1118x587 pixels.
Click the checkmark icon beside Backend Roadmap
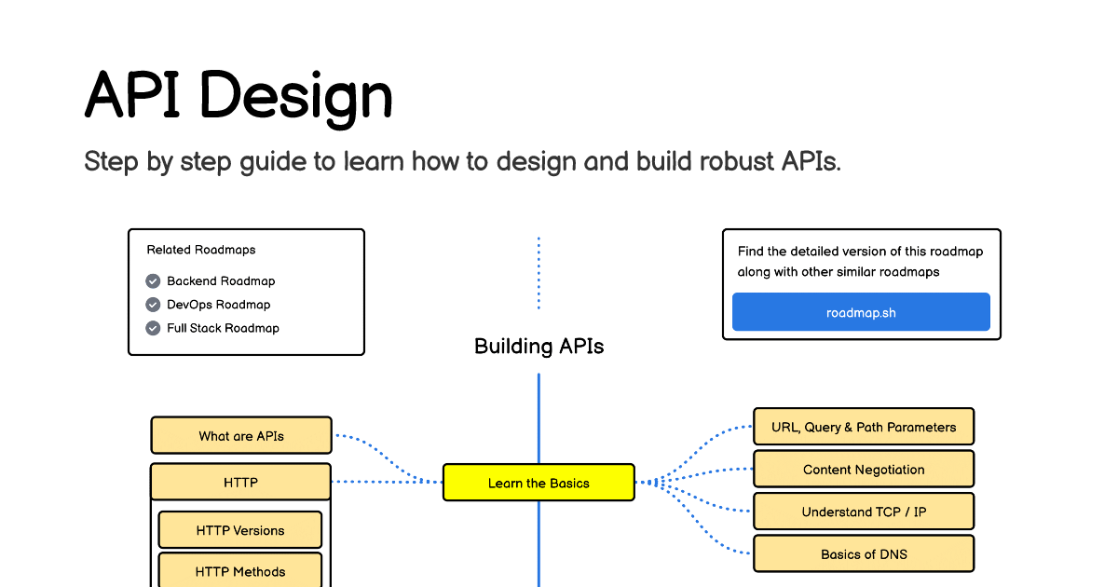tap(153, 280)
